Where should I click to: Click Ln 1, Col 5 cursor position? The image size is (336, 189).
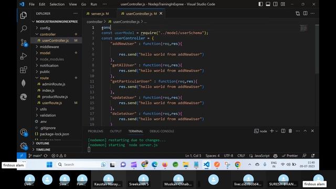(193, 155)
